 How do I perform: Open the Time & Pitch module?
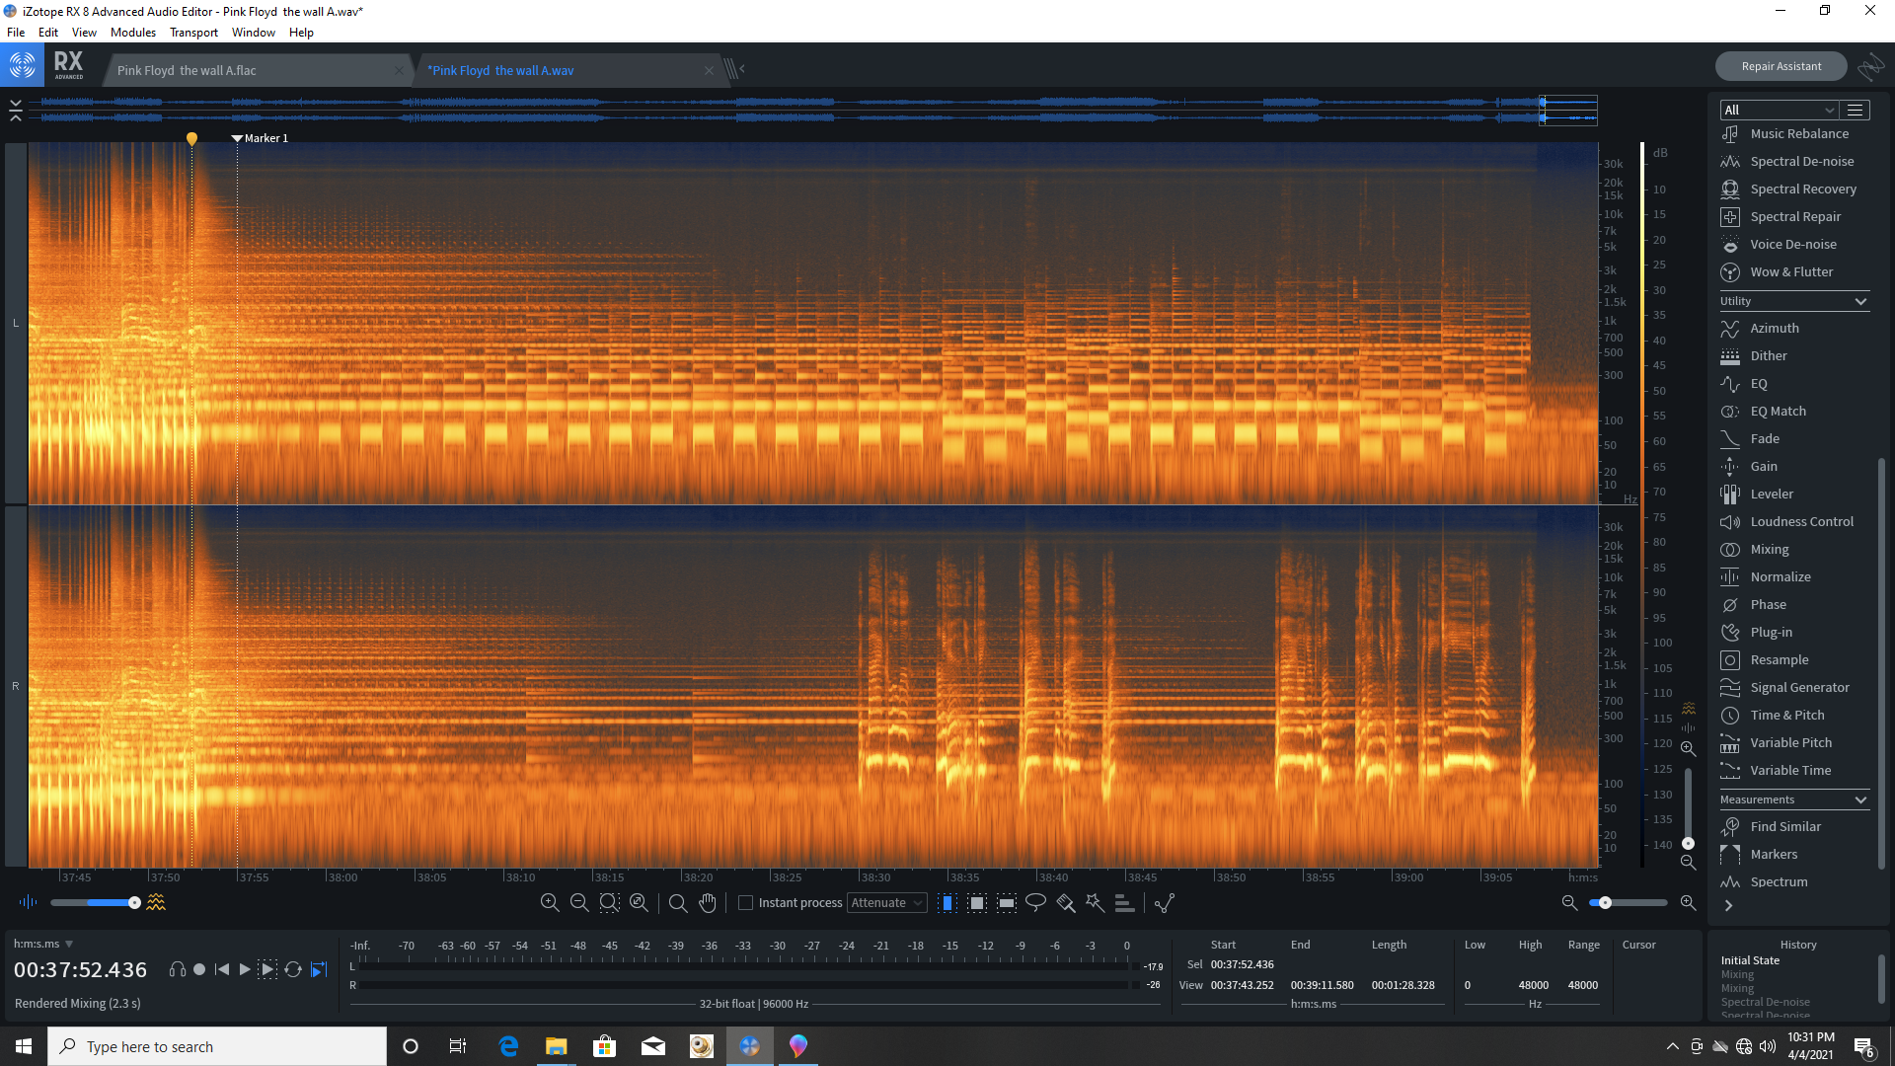point(1772,716)
